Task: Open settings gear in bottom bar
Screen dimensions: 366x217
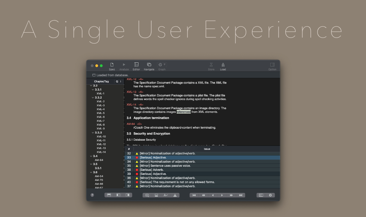Action: (270, 195)
